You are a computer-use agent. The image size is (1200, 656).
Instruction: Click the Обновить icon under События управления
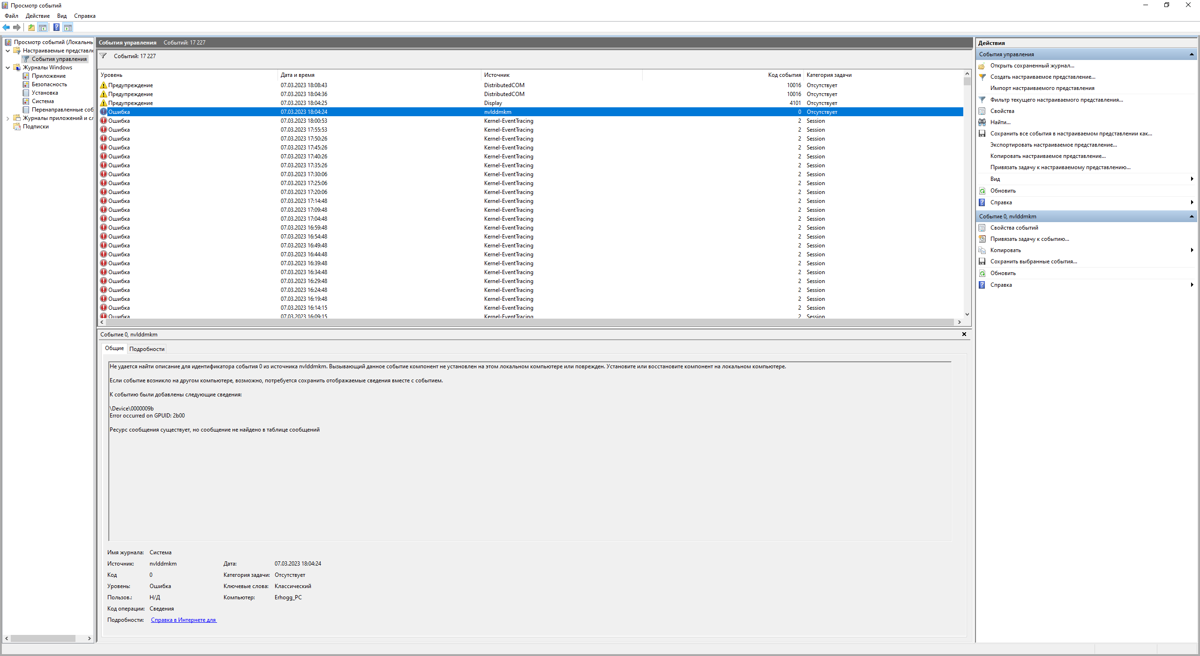tap(982, 191)
